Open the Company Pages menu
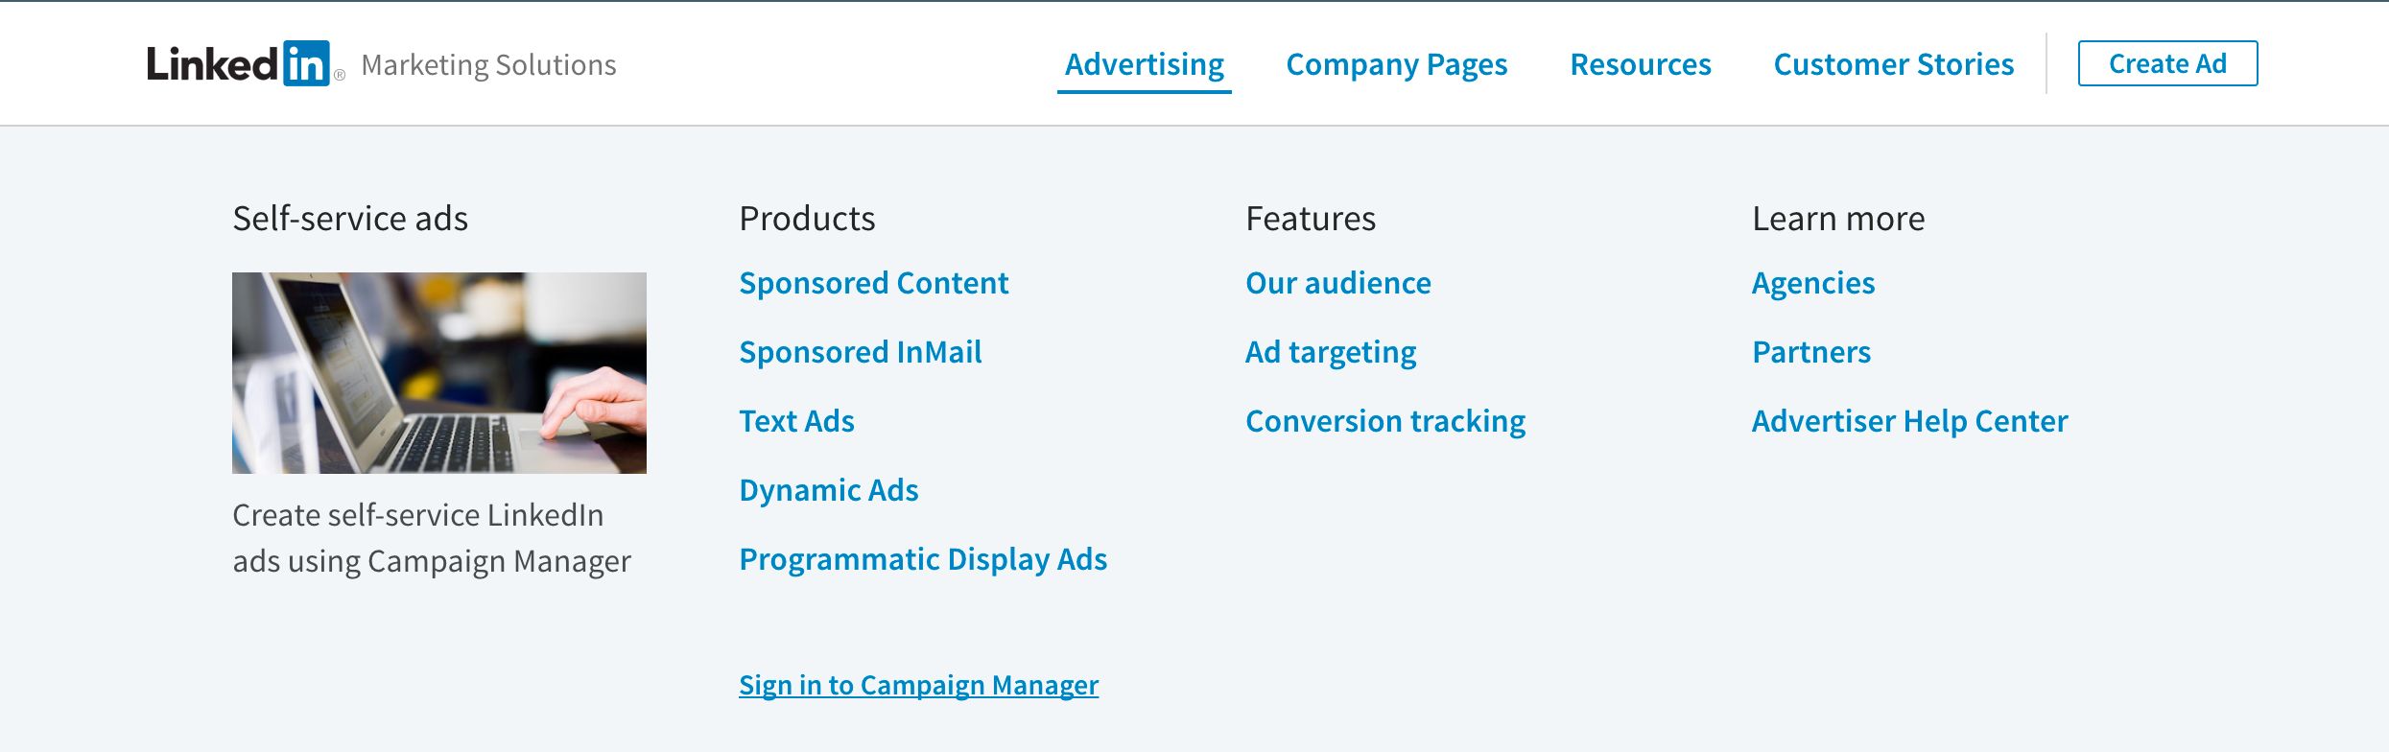The width and height of the screenshot is (2389, 752). point(1396,64)
